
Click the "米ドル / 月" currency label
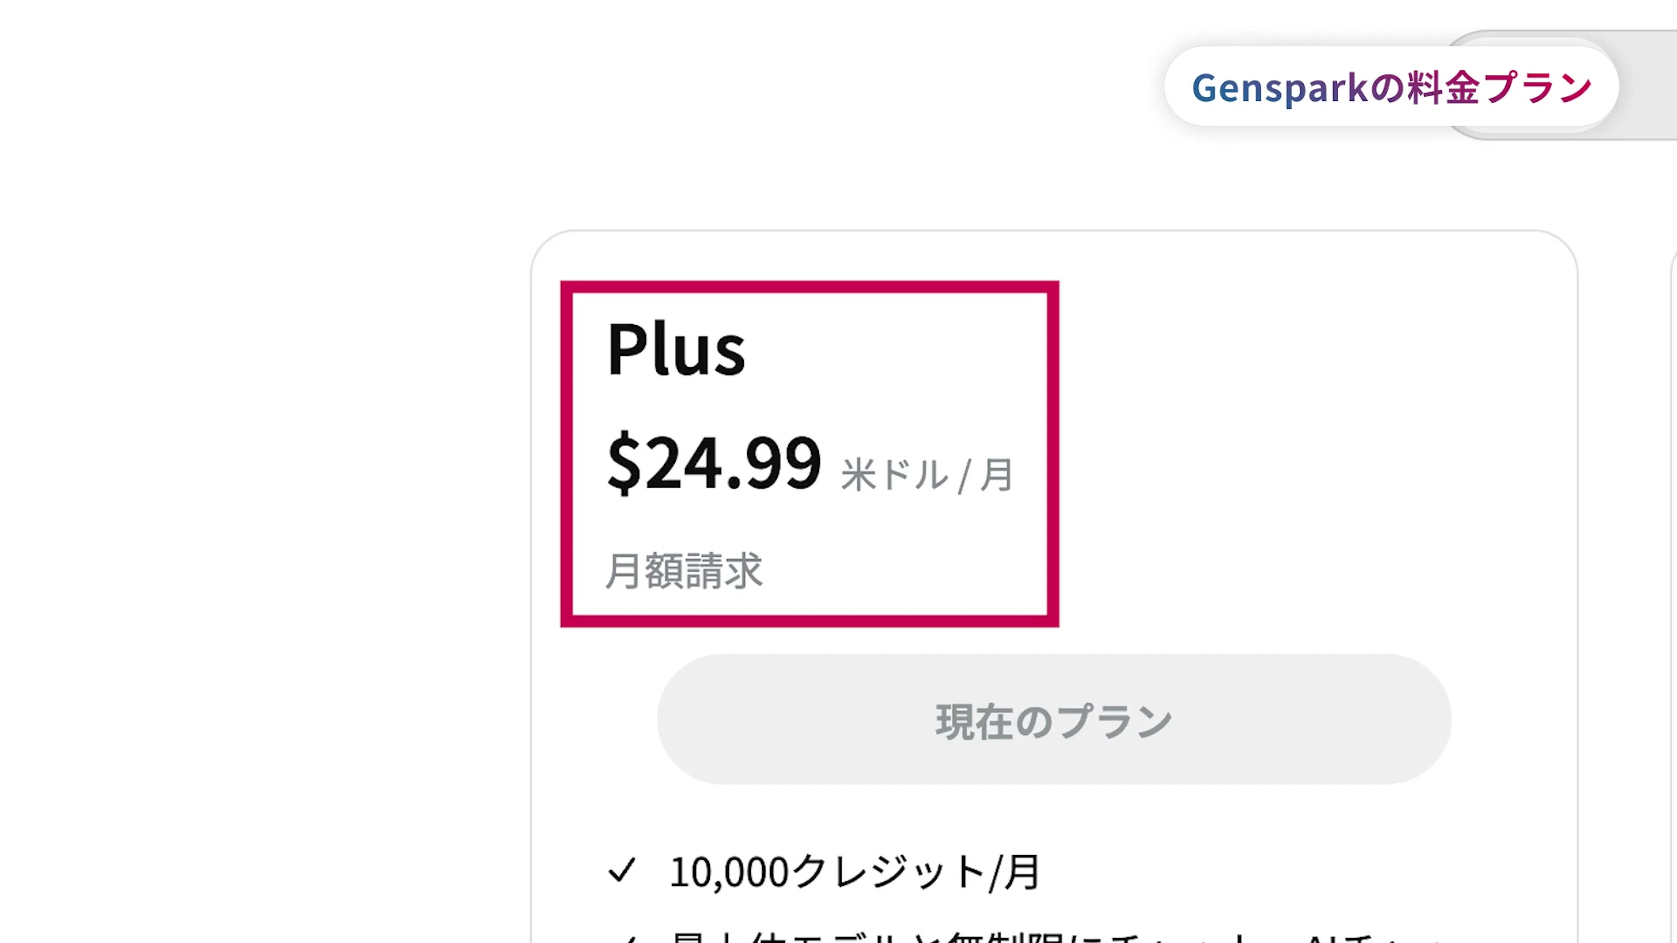(926, 475)
